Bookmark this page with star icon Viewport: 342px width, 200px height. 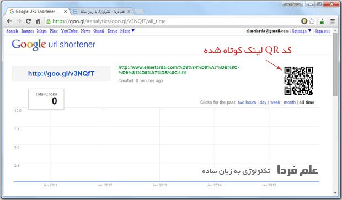(312, 21)
